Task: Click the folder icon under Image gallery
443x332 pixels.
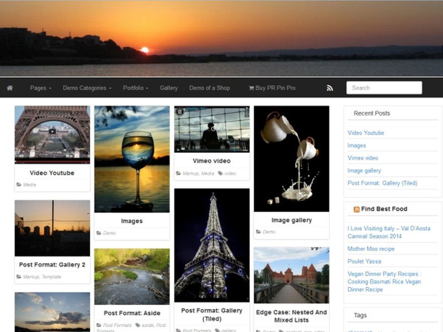Action: click(259, 232)
